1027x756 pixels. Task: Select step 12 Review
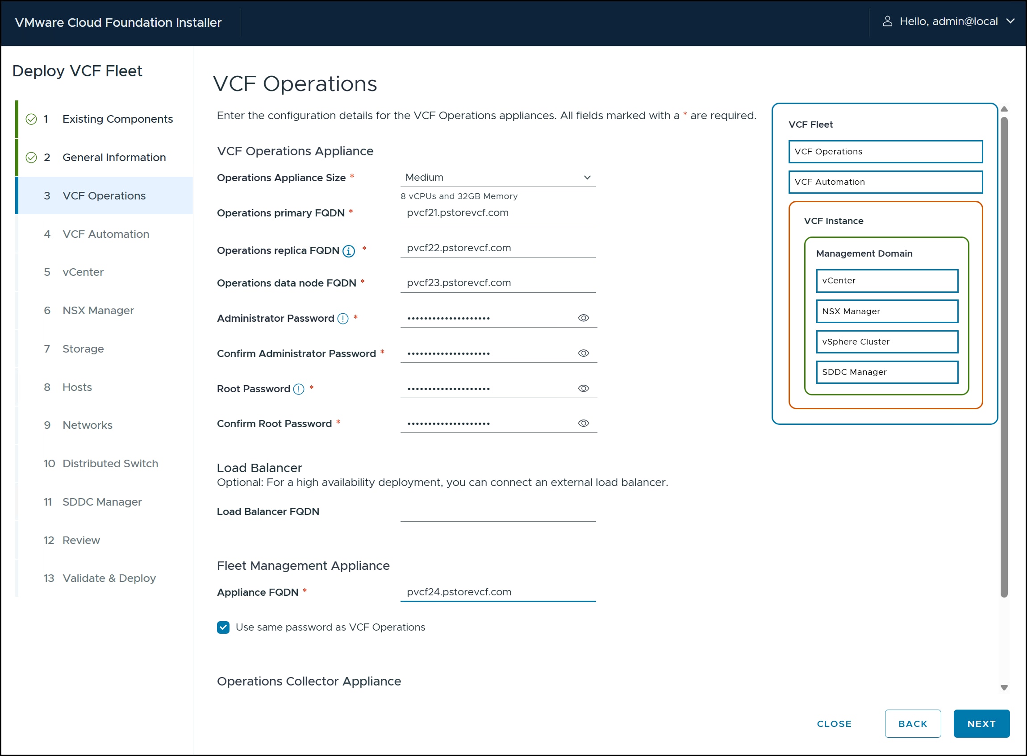coord(105,540)
